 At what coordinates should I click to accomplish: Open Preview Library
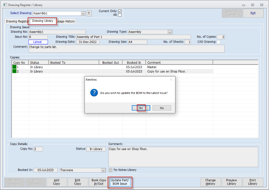(x=231, y=182)
